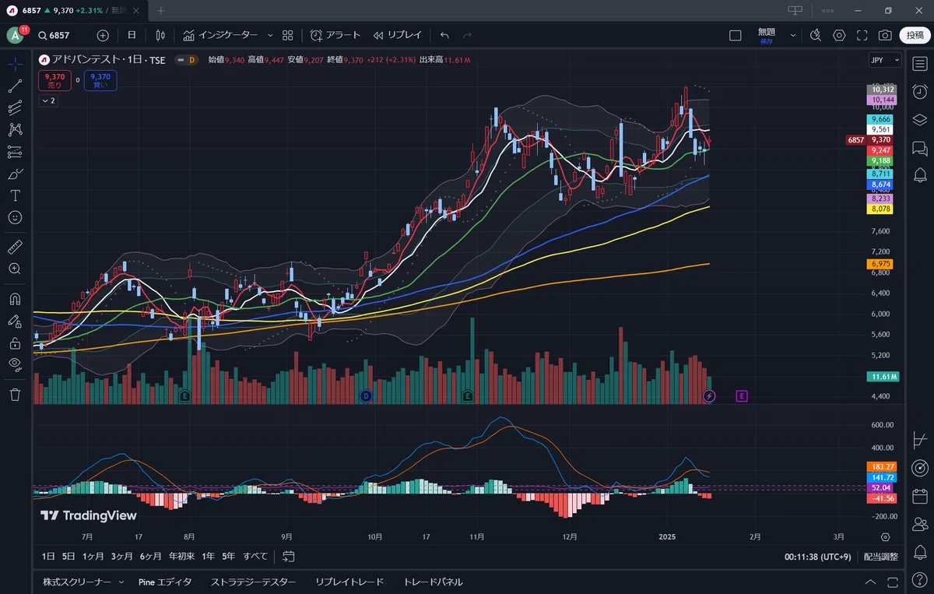Select the すべて date range
This screenshot has height=594, width=934.
pos(255,557)
